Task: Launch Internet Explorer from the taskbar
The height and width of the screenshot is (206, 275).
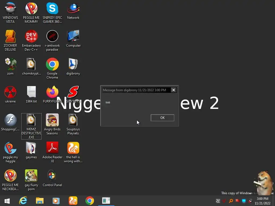Action: pyautogui.click(x=23, y=201)
